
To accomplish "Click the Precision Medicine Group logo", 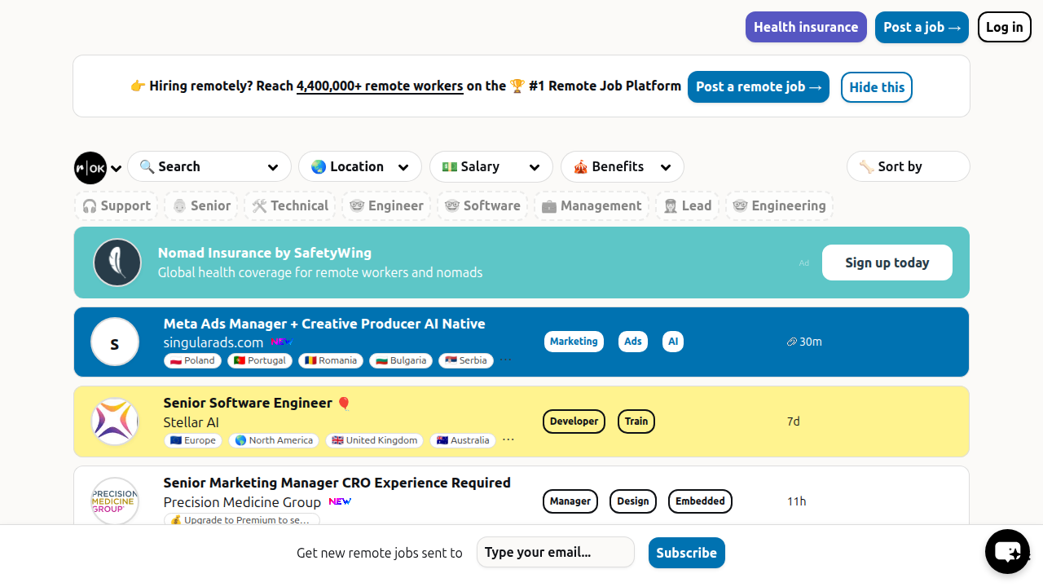I will pos(115,501).
